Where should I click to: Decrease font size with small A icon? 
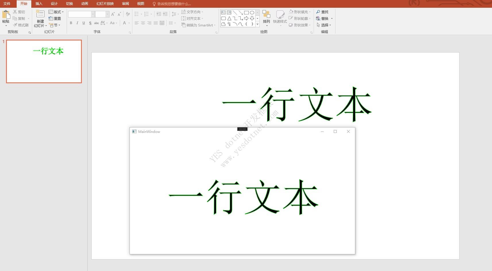tap(119, 14)
